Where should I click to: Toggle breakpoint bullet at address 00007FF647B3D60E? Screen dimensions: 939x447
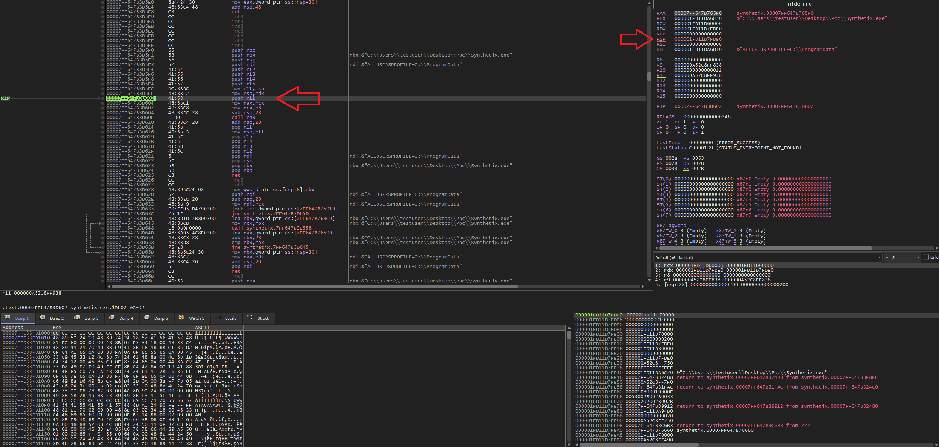click(x=103, y=118)
